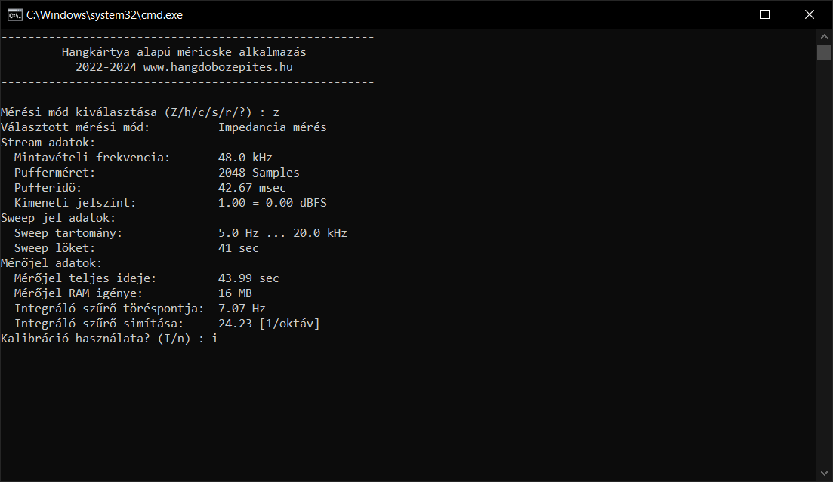Close the cmd.exe window
Image resolution: width=833 pixels, height=482 pixels.
point(809,14)
